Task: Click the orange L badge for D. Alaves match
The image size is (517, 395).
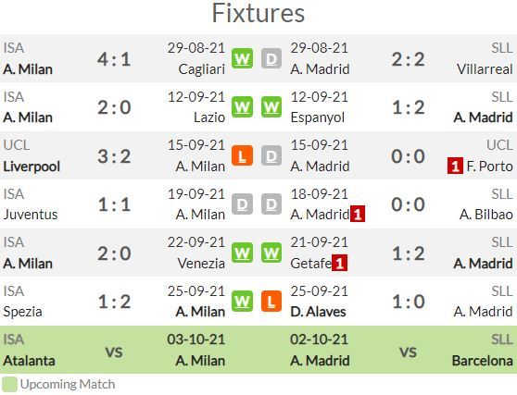Action: pyautogui.click(x=271, y=301)
